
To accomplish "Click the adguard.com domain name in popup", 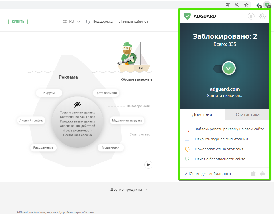I will [225, 89].
